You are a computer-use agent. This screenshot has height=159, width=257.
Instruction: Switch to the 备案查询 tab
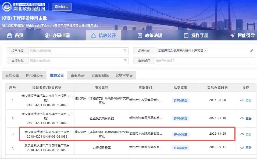click(77, 75)
